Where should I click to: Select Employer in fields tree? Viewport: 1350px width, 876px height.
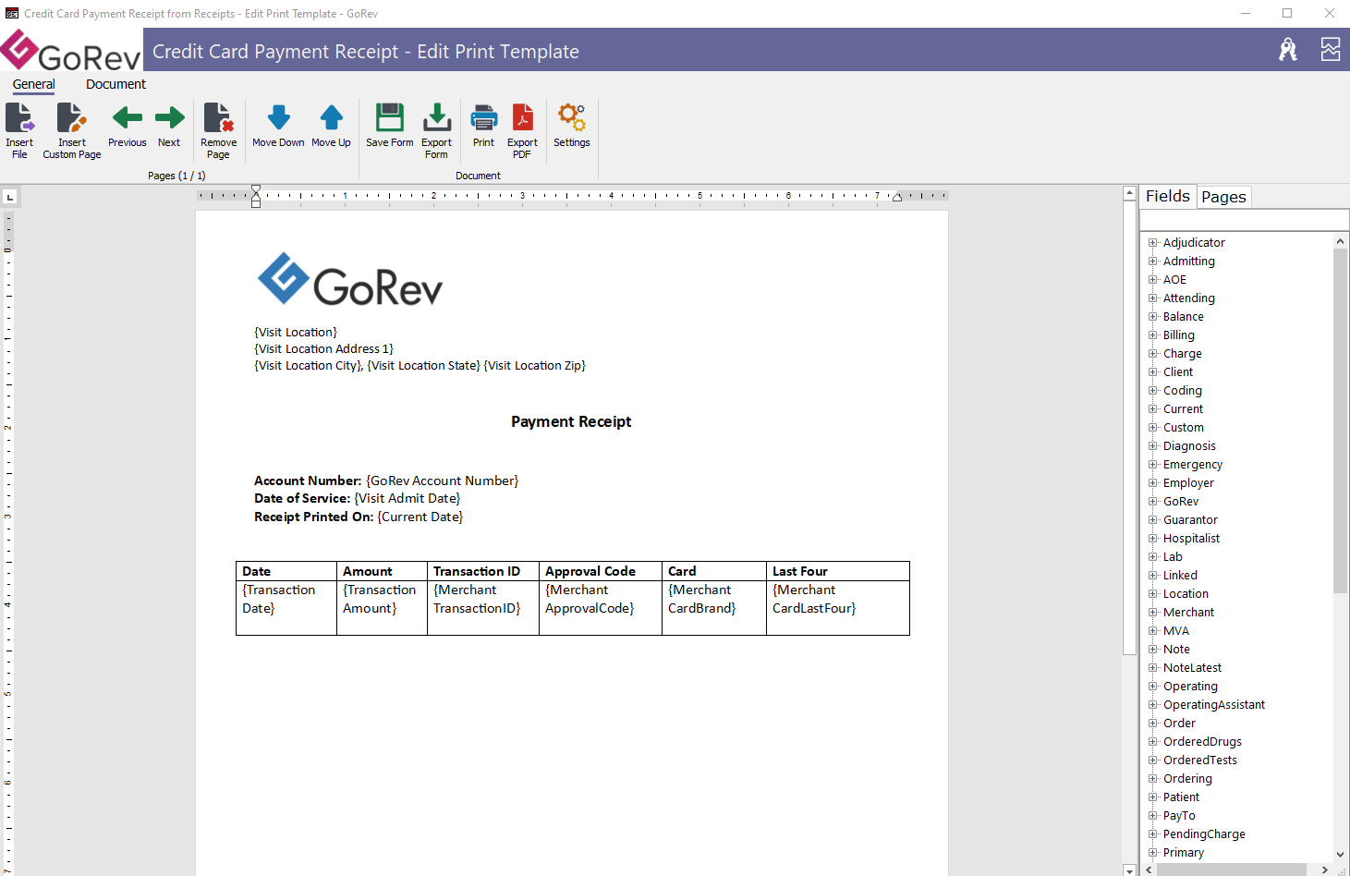click(1188, 483)
